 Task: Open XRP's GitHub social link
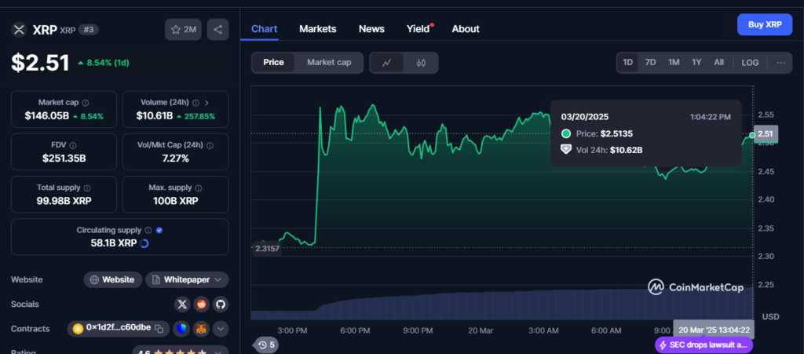(221, 305)
